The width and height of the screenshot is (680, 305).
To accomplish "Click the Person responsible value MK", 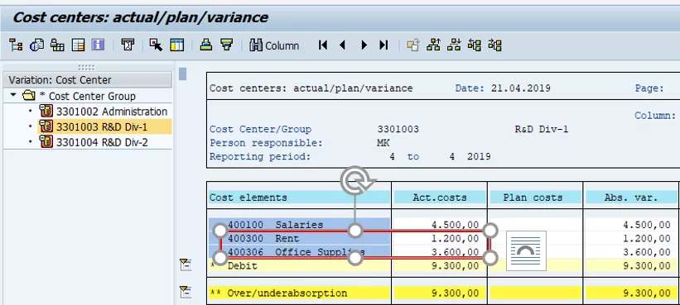I will point(383,143).
